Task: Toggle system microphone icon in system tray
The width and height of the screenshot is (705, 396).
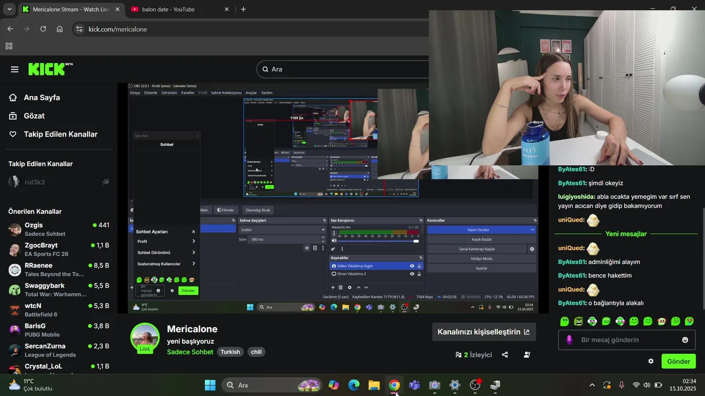Action: pyautogui.click(x=621, y=385)
